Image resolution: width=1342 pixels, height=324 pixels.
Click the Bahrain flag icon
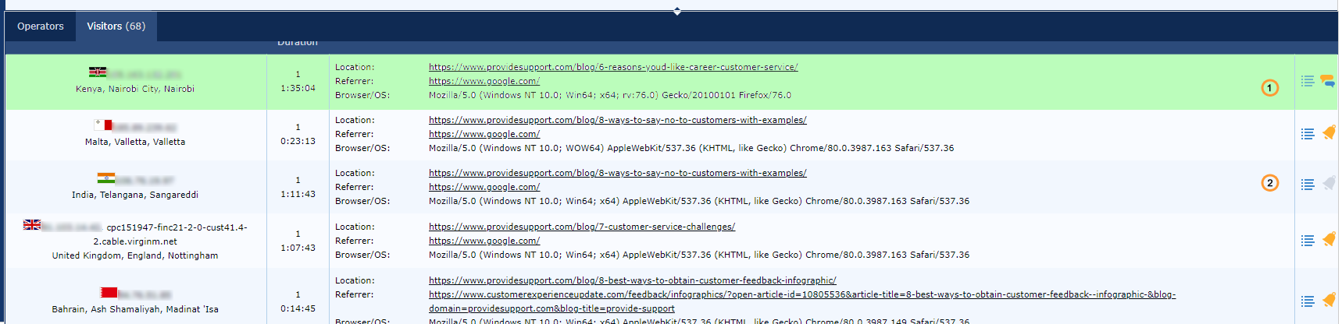click(109, 292)
